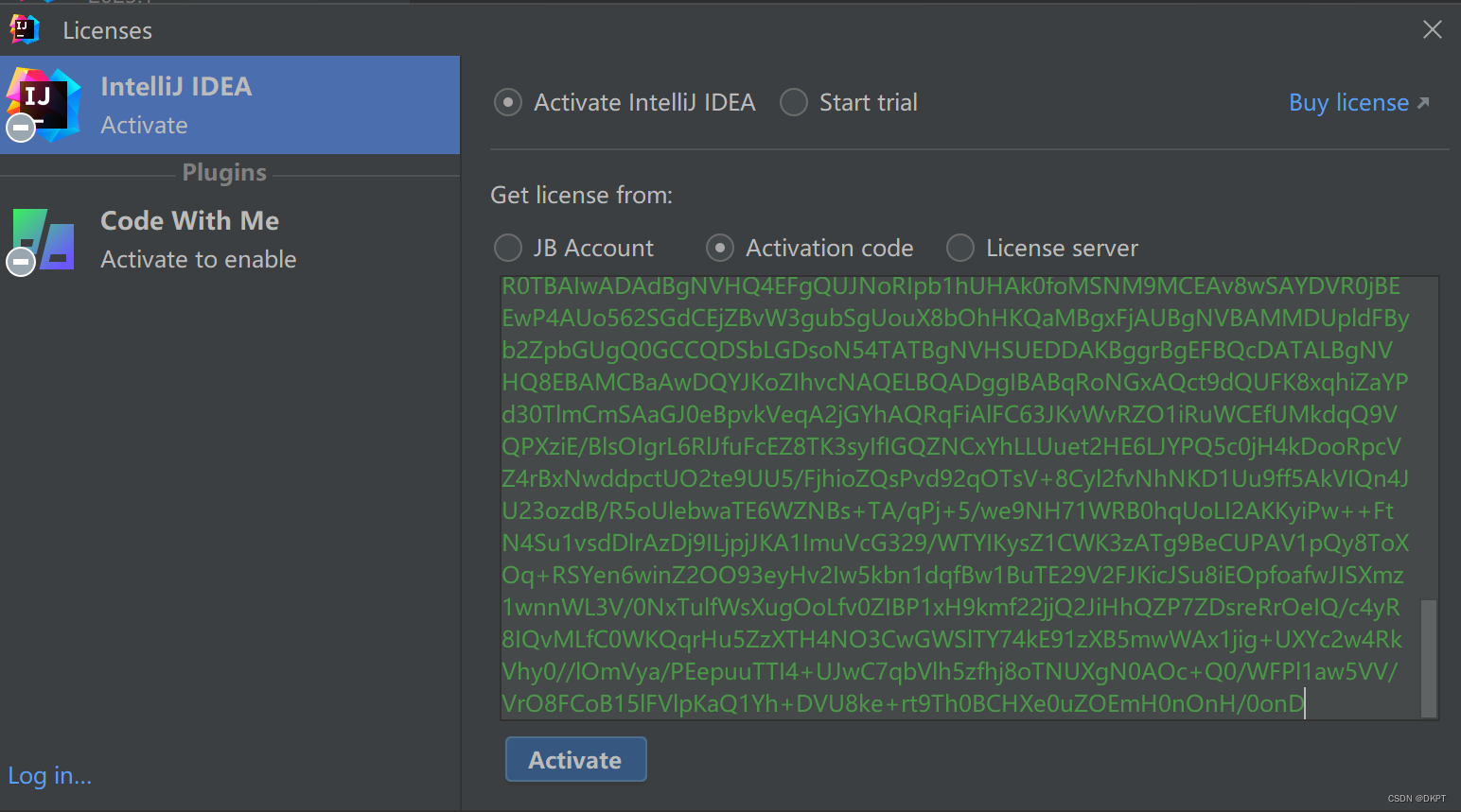Click the IntelliJ IDEA product icon in sidebar
This screenshot has width=1461, height=812.
click(x=43, y=104)
